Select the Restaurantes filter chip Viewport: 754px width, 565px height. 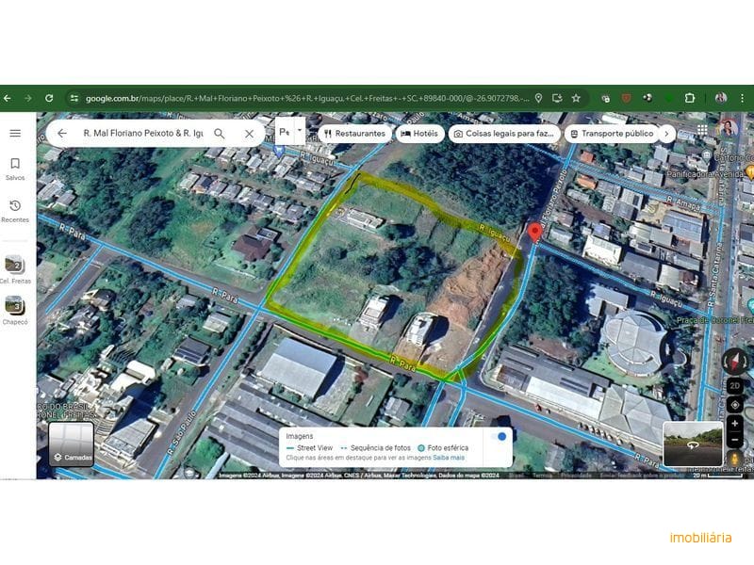pyautogui.click(x=355, y=134)
